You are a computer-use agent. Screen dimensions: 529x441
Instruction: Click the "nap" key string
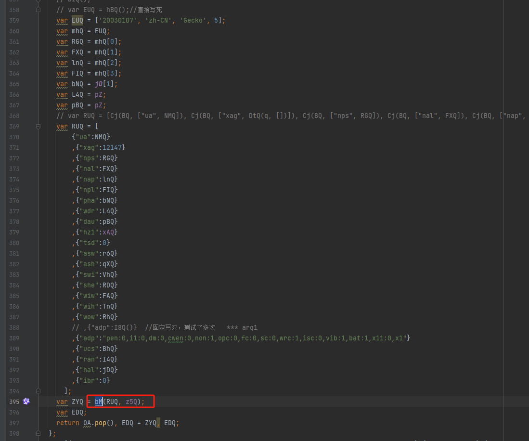(x=89, y=179)
